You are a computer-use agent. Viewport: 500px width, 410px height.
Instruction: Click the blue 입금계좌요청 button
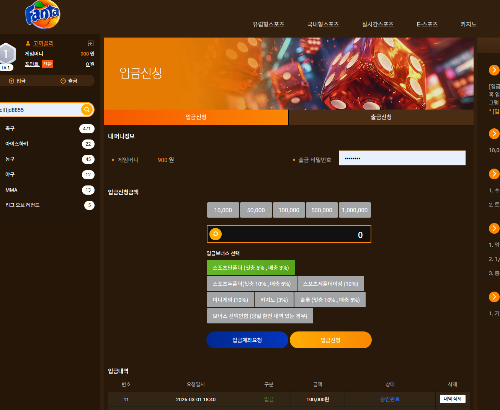(247, 340)
